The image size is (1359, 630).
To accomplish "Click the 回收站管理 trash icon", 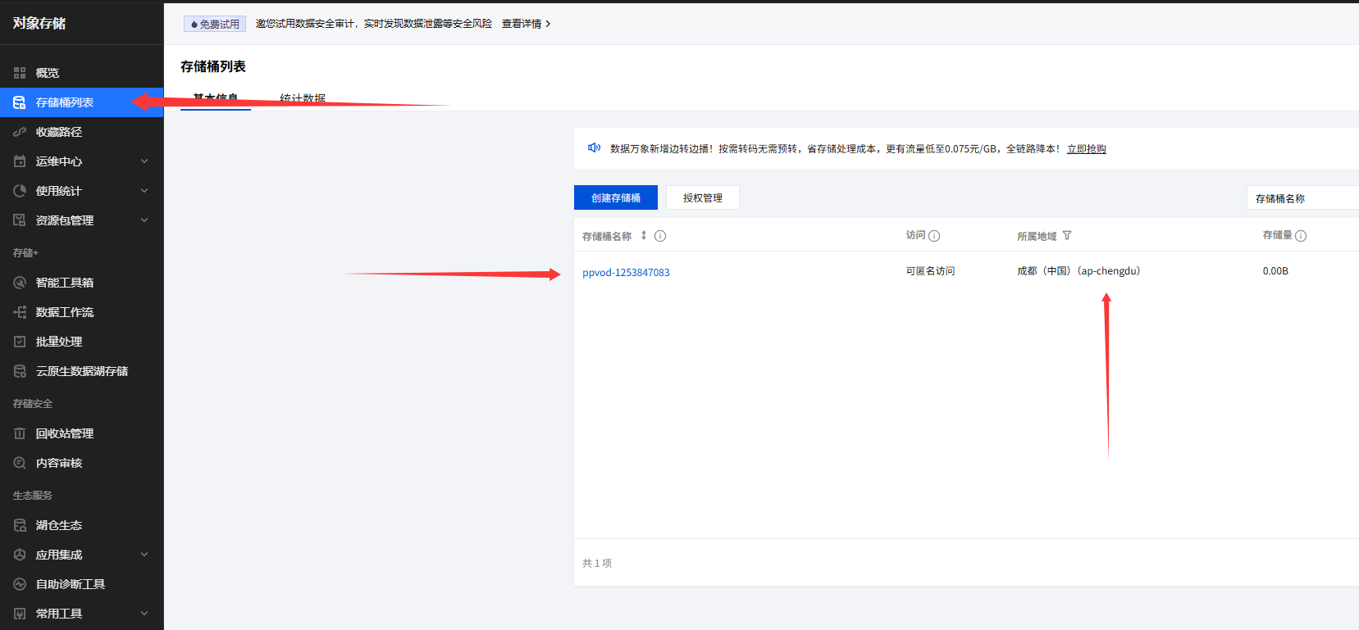I will [x=20, y=433].
